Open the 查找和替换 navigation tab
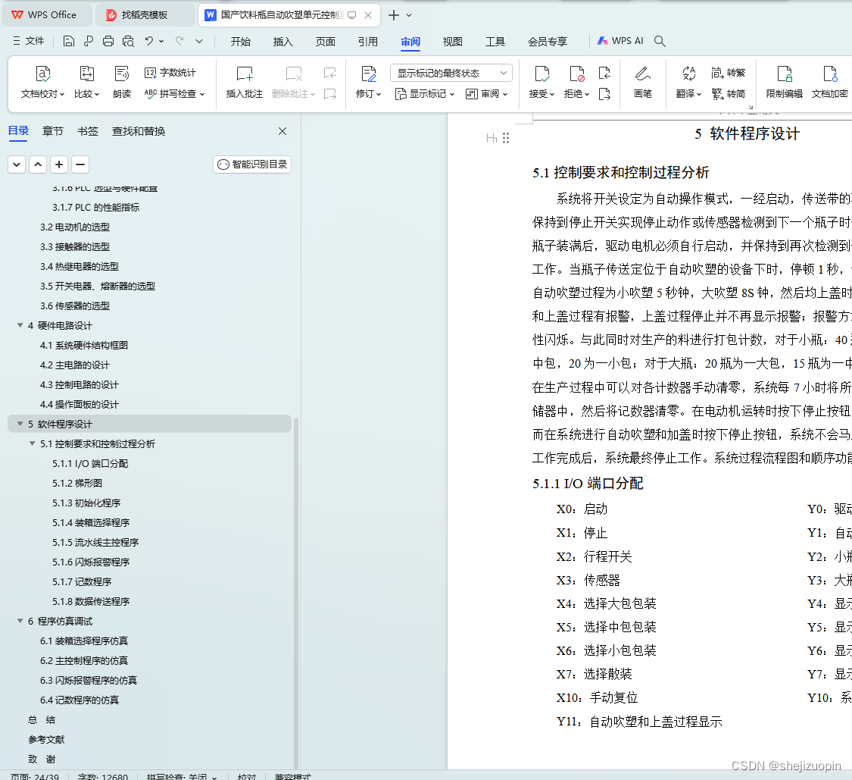Viewport: 852px width, 780px height. 139,131
